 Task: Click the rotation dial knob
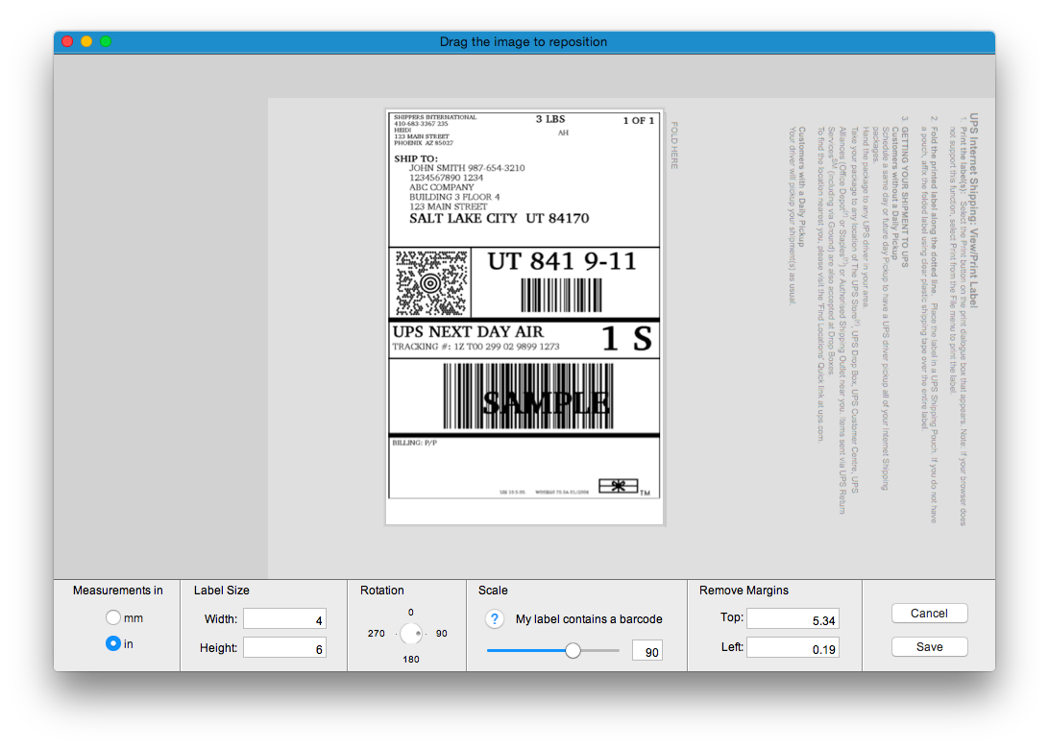(x=411, y=634)
